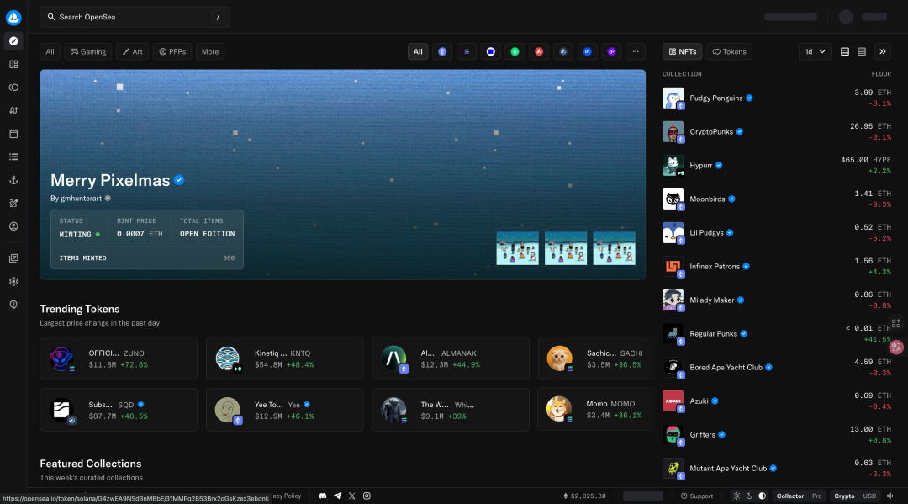Switch to Pro mode

(817, 496)
